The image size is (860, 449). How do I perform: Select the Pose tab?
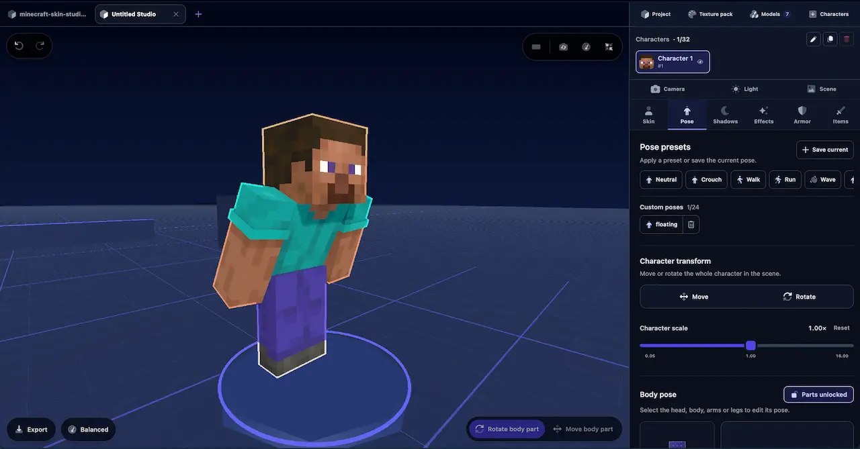[x=687, y=115]
